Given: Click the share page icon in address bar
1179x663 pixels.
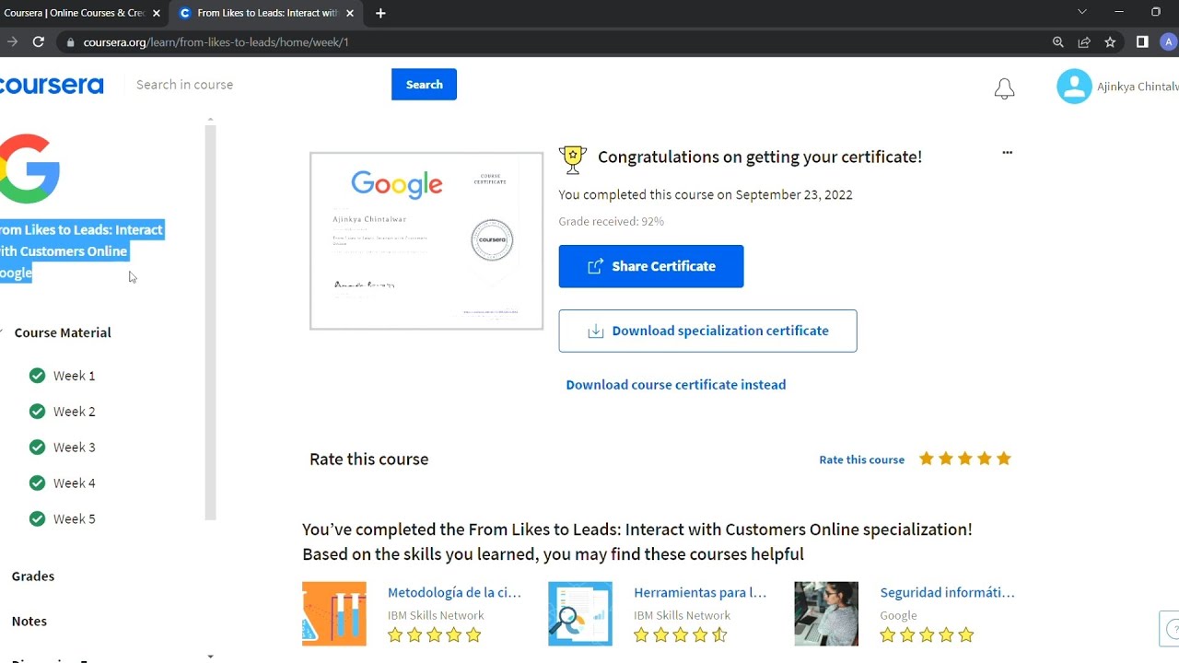Looking at the screenshot, I should click(1084, 41).
